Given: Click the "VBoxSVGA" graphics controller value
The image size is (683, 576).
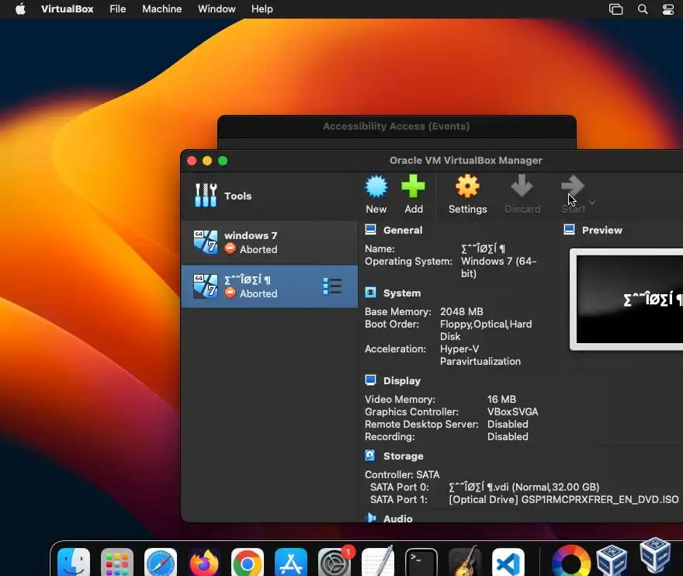Looking at the screenshot, I should (513, 411).
